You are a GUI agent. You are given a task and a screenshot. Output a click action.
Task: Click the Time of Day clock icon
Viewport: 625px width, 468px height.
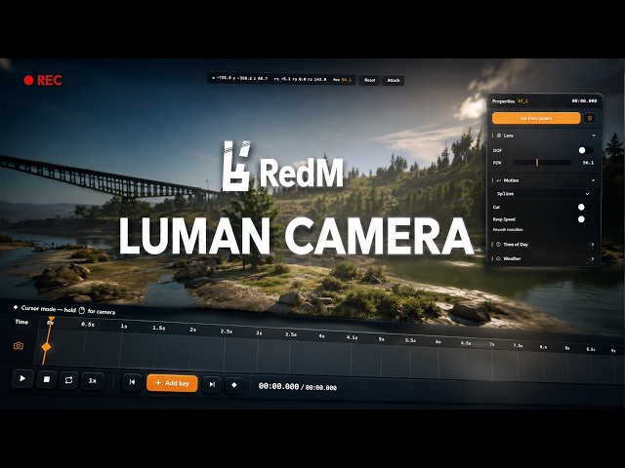click(x=498, y=245)
